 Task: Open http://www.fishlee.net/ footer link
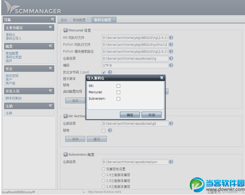point(104,192)
